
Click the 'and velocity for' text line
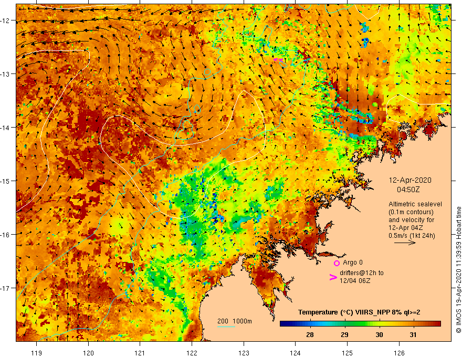click(411, 220)
